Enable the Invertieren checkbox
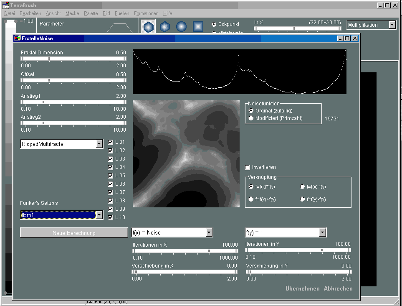Viewport: 402px width, 306px height. 248,167
